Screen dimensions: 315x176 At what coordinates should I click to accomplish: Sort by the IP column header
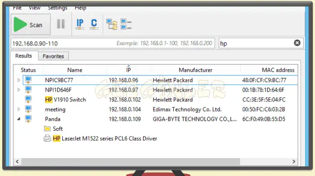pyautogui.click(x=129, y=70)
